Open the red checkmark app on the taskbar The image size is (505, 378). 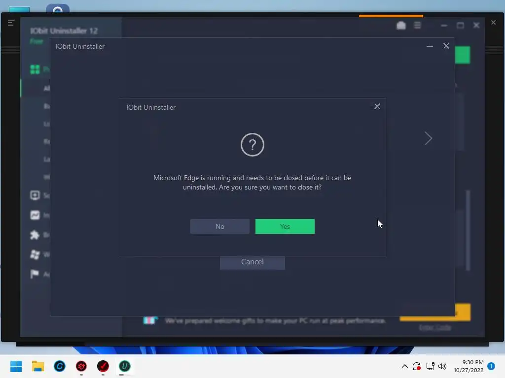103,366
